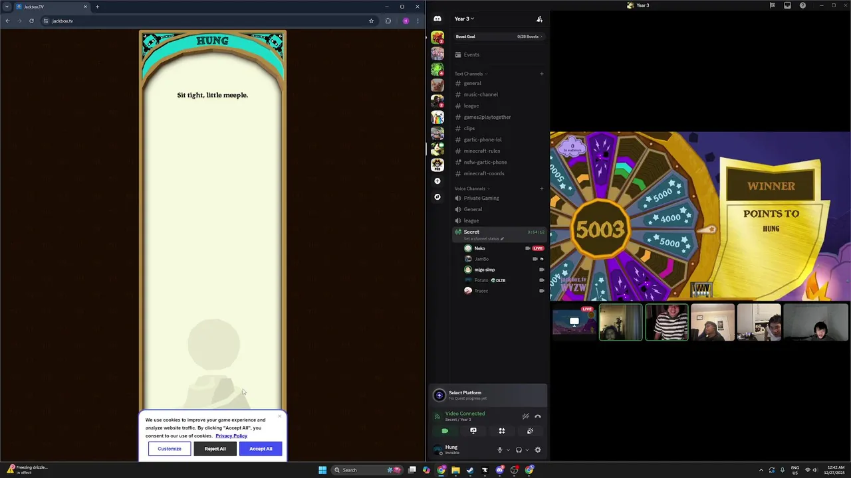Click the add a server plus icon
Screen dimensions: 851x478
click(437, 181)
